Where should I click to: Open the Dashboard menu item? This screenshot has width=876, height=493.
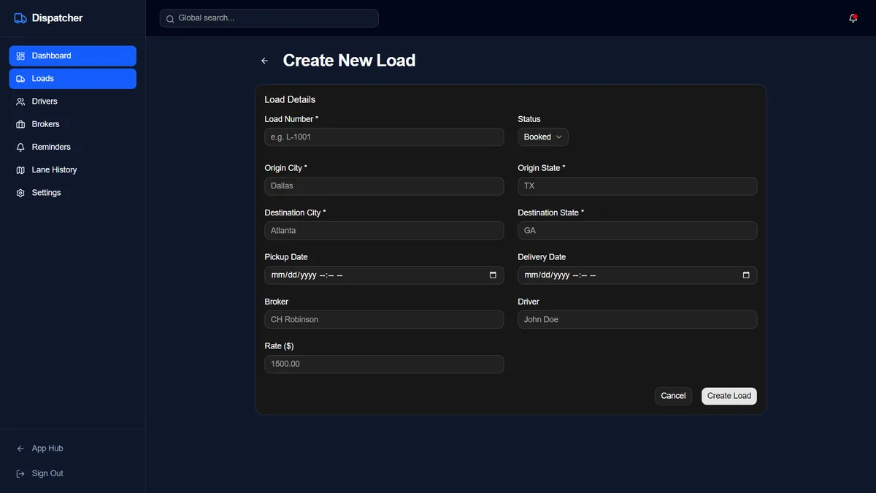pyautogui.click(x=73, y=56)
